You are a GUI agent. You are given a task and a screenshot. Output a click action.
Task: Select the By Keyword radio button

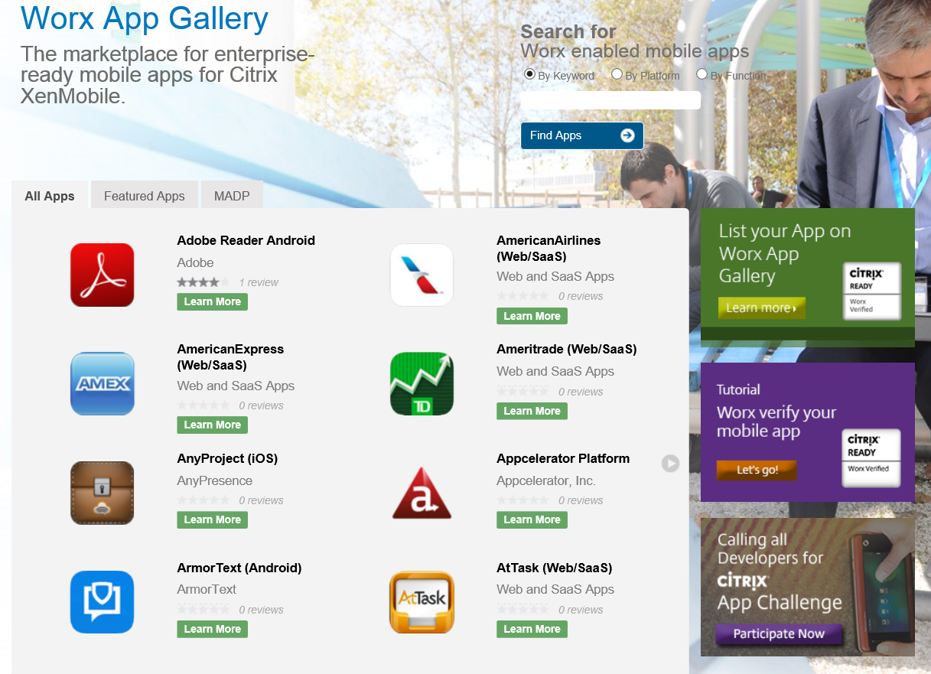(529, 74)
